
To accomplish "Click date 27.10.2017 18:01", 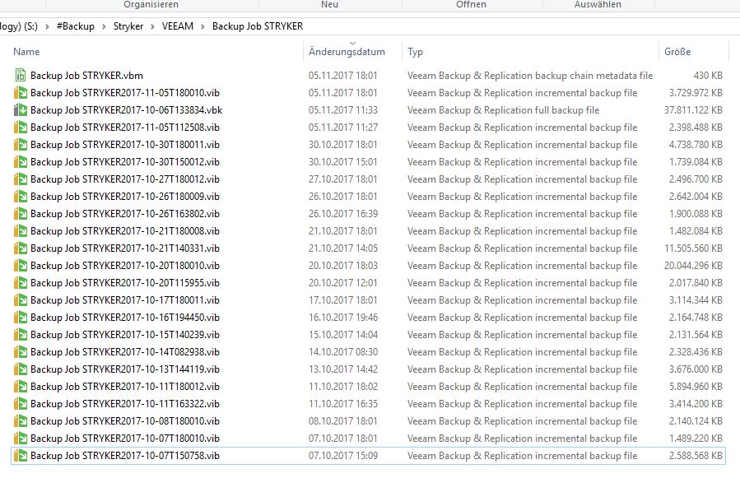I will tap(343, 179).
